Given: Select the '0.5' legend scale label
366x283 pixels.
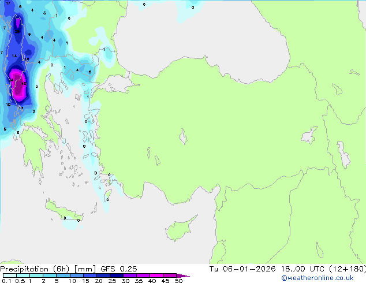Looking at the screenshot, I should 20,281.
